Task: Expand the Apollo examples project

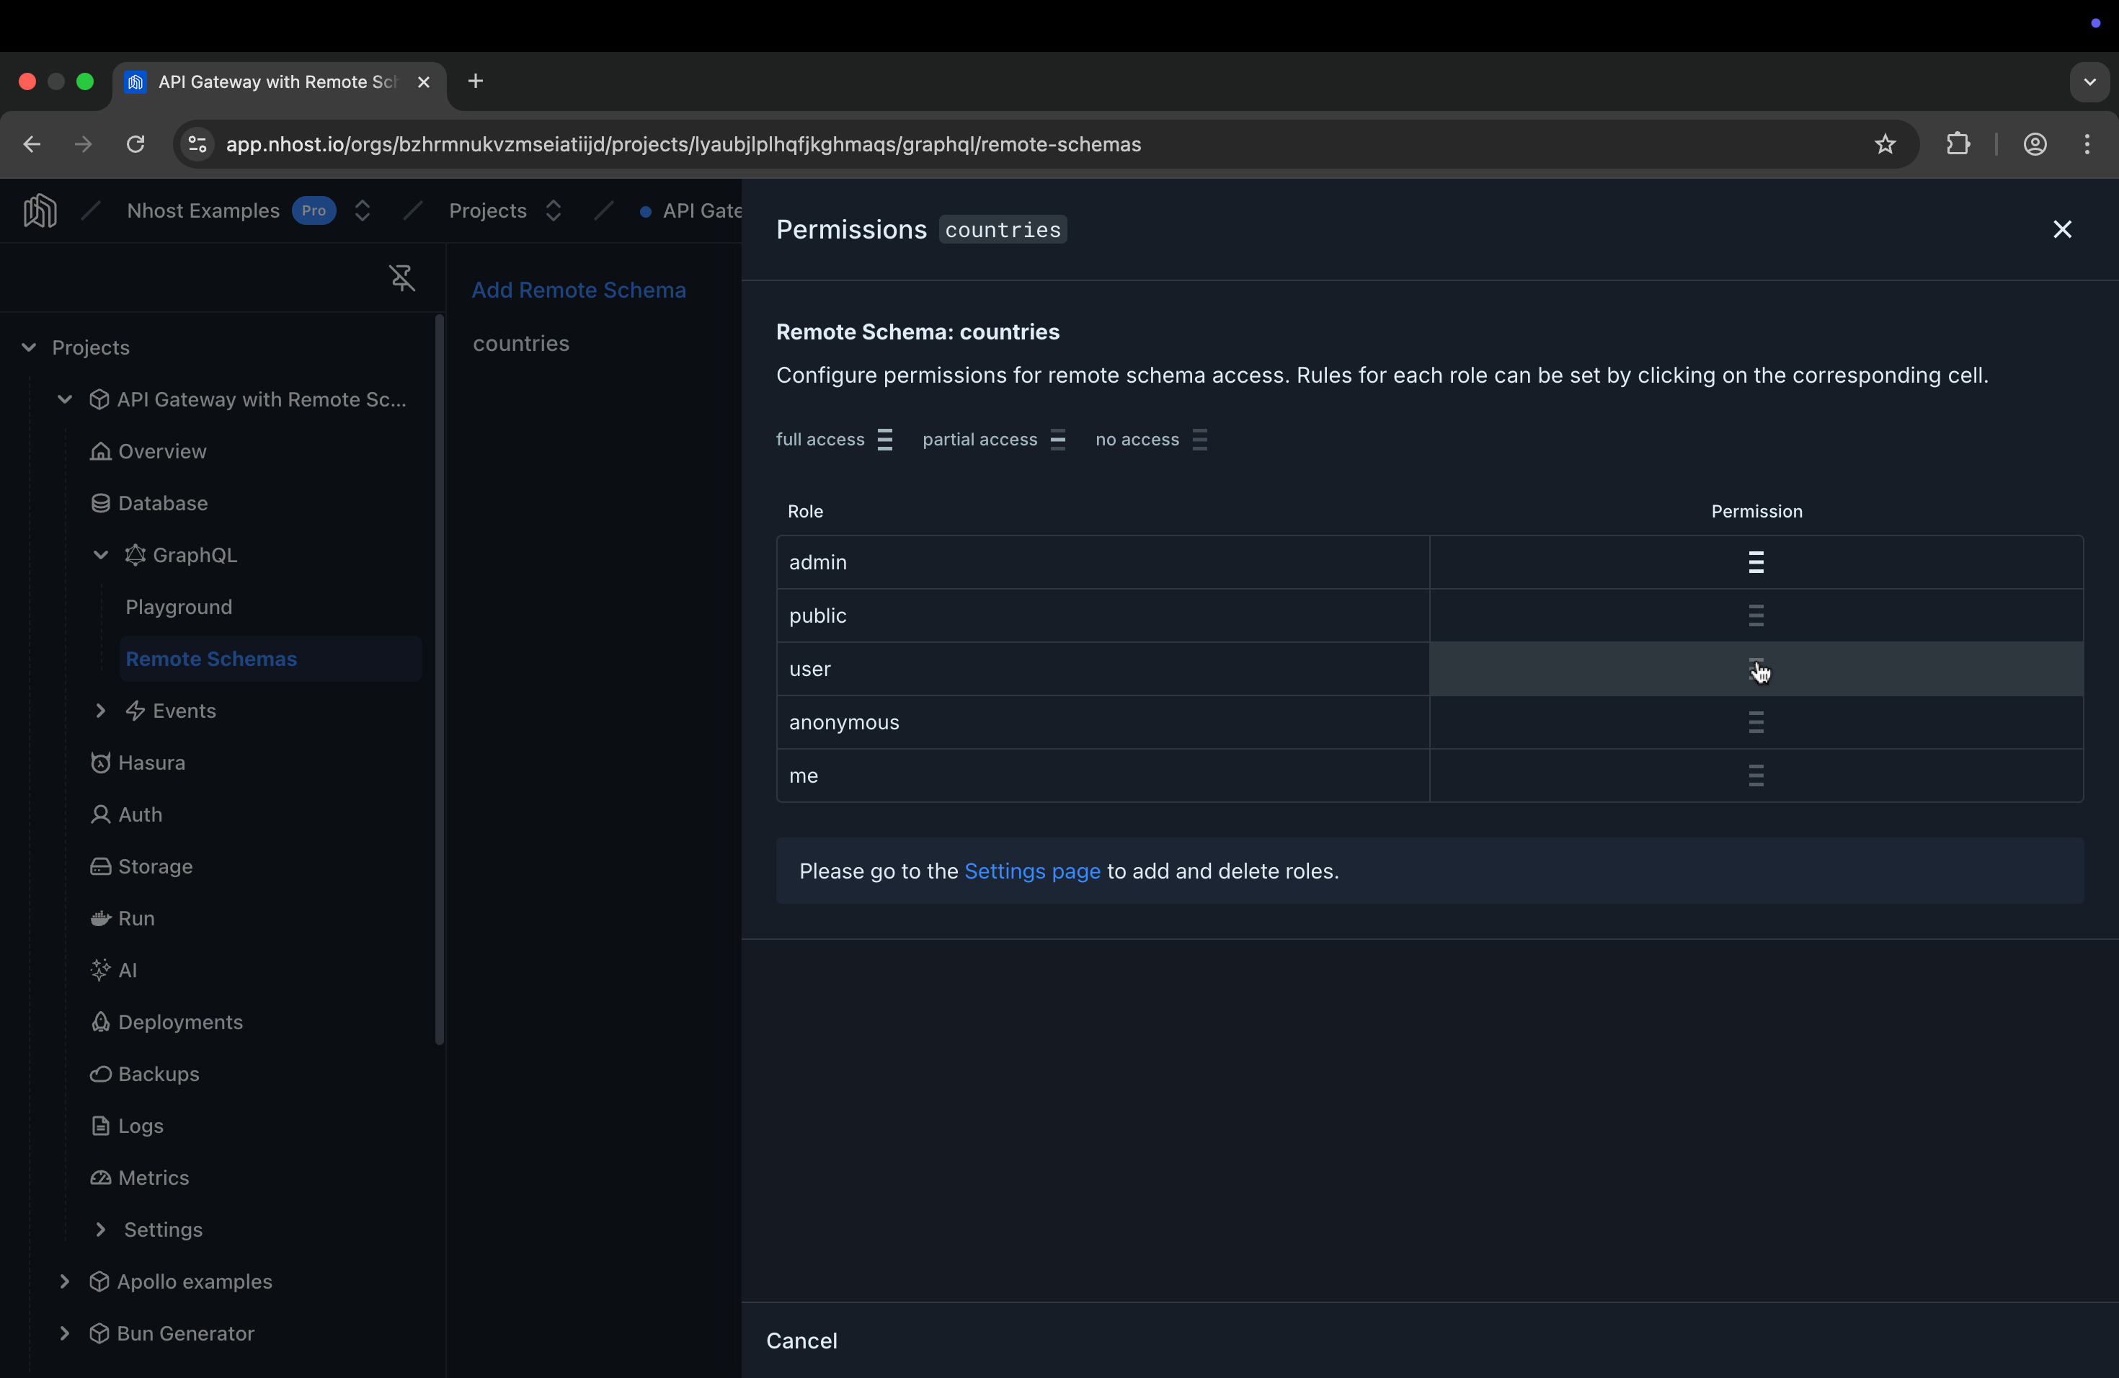Action: pos(64,1281)
